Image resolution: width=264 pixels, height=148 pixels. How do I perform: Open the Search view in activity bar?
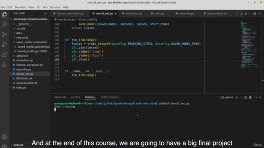pos(5,25)
